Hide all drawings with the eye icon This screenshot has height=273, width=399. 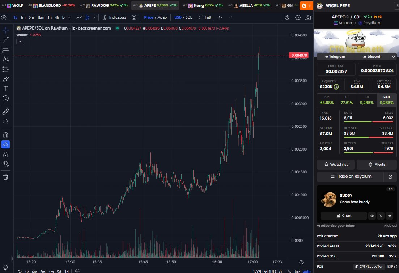[x=5, y=164]
